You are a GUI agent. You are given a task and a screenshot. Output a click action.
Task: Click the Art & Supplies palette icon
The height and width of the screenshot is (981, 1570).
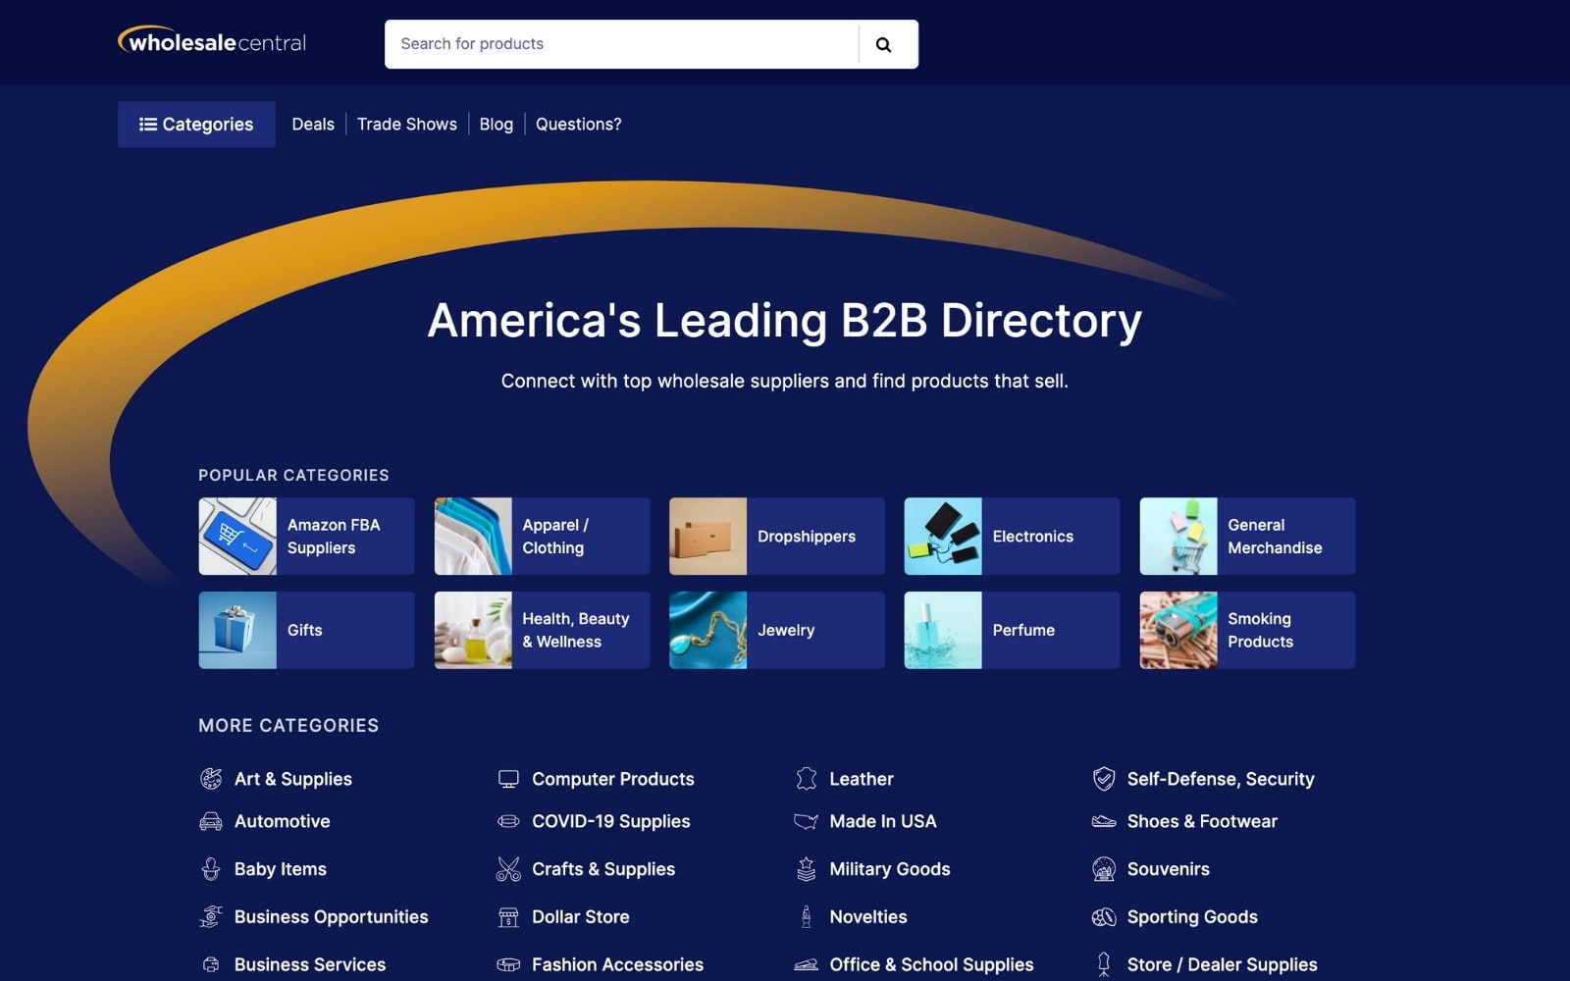tap(211, 779)
